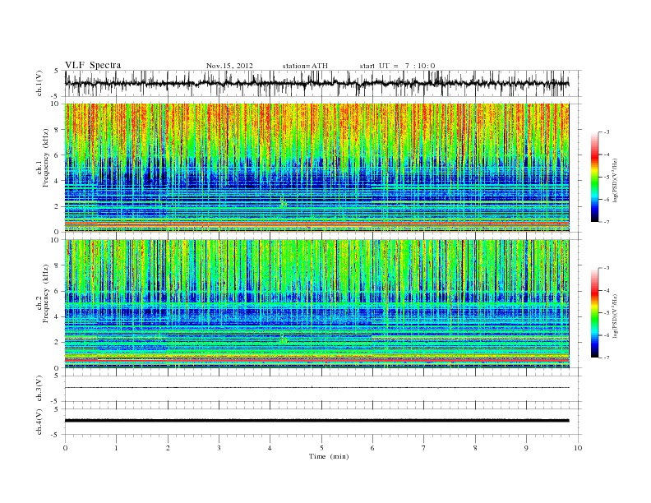Click the ch.2 PSD color bar

(x=594, y=312)
